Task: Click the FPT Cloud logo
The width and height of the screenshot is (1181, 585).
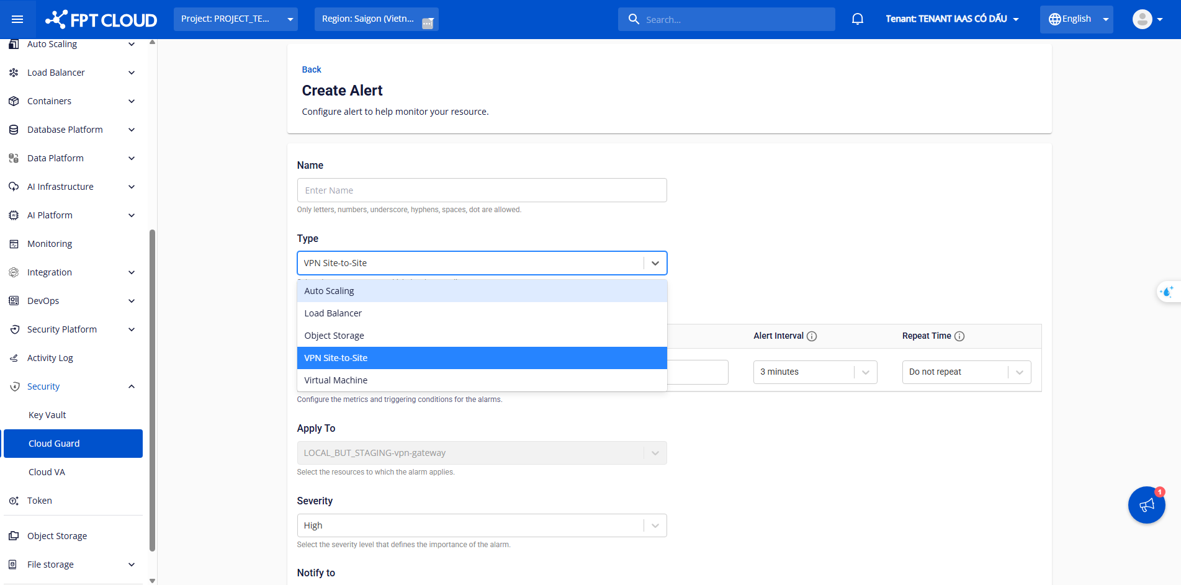Action: (101, 19)
